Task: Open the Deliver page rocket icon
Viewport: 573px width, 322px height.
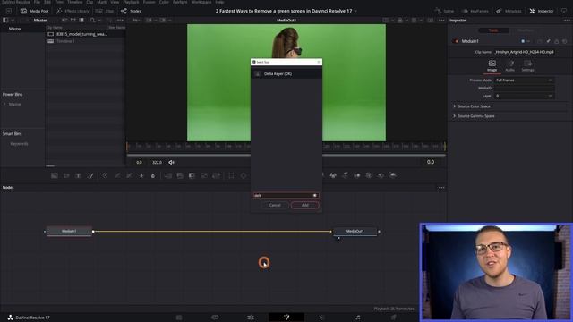Action: coord(394,318)
